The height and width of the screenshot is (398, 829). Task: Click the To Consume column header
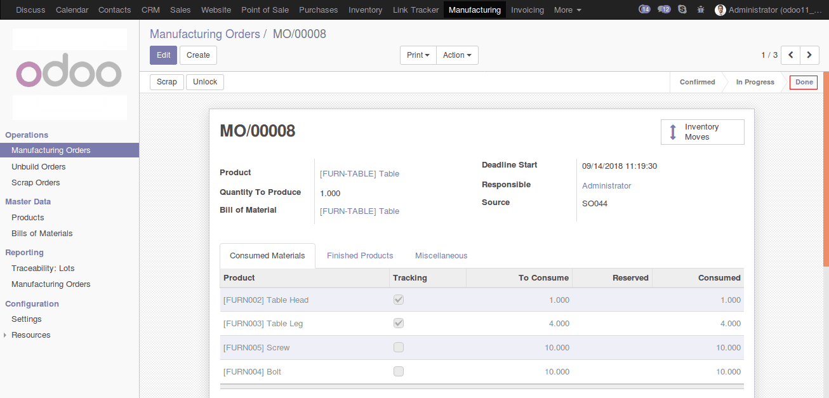[x=519, y=278]
